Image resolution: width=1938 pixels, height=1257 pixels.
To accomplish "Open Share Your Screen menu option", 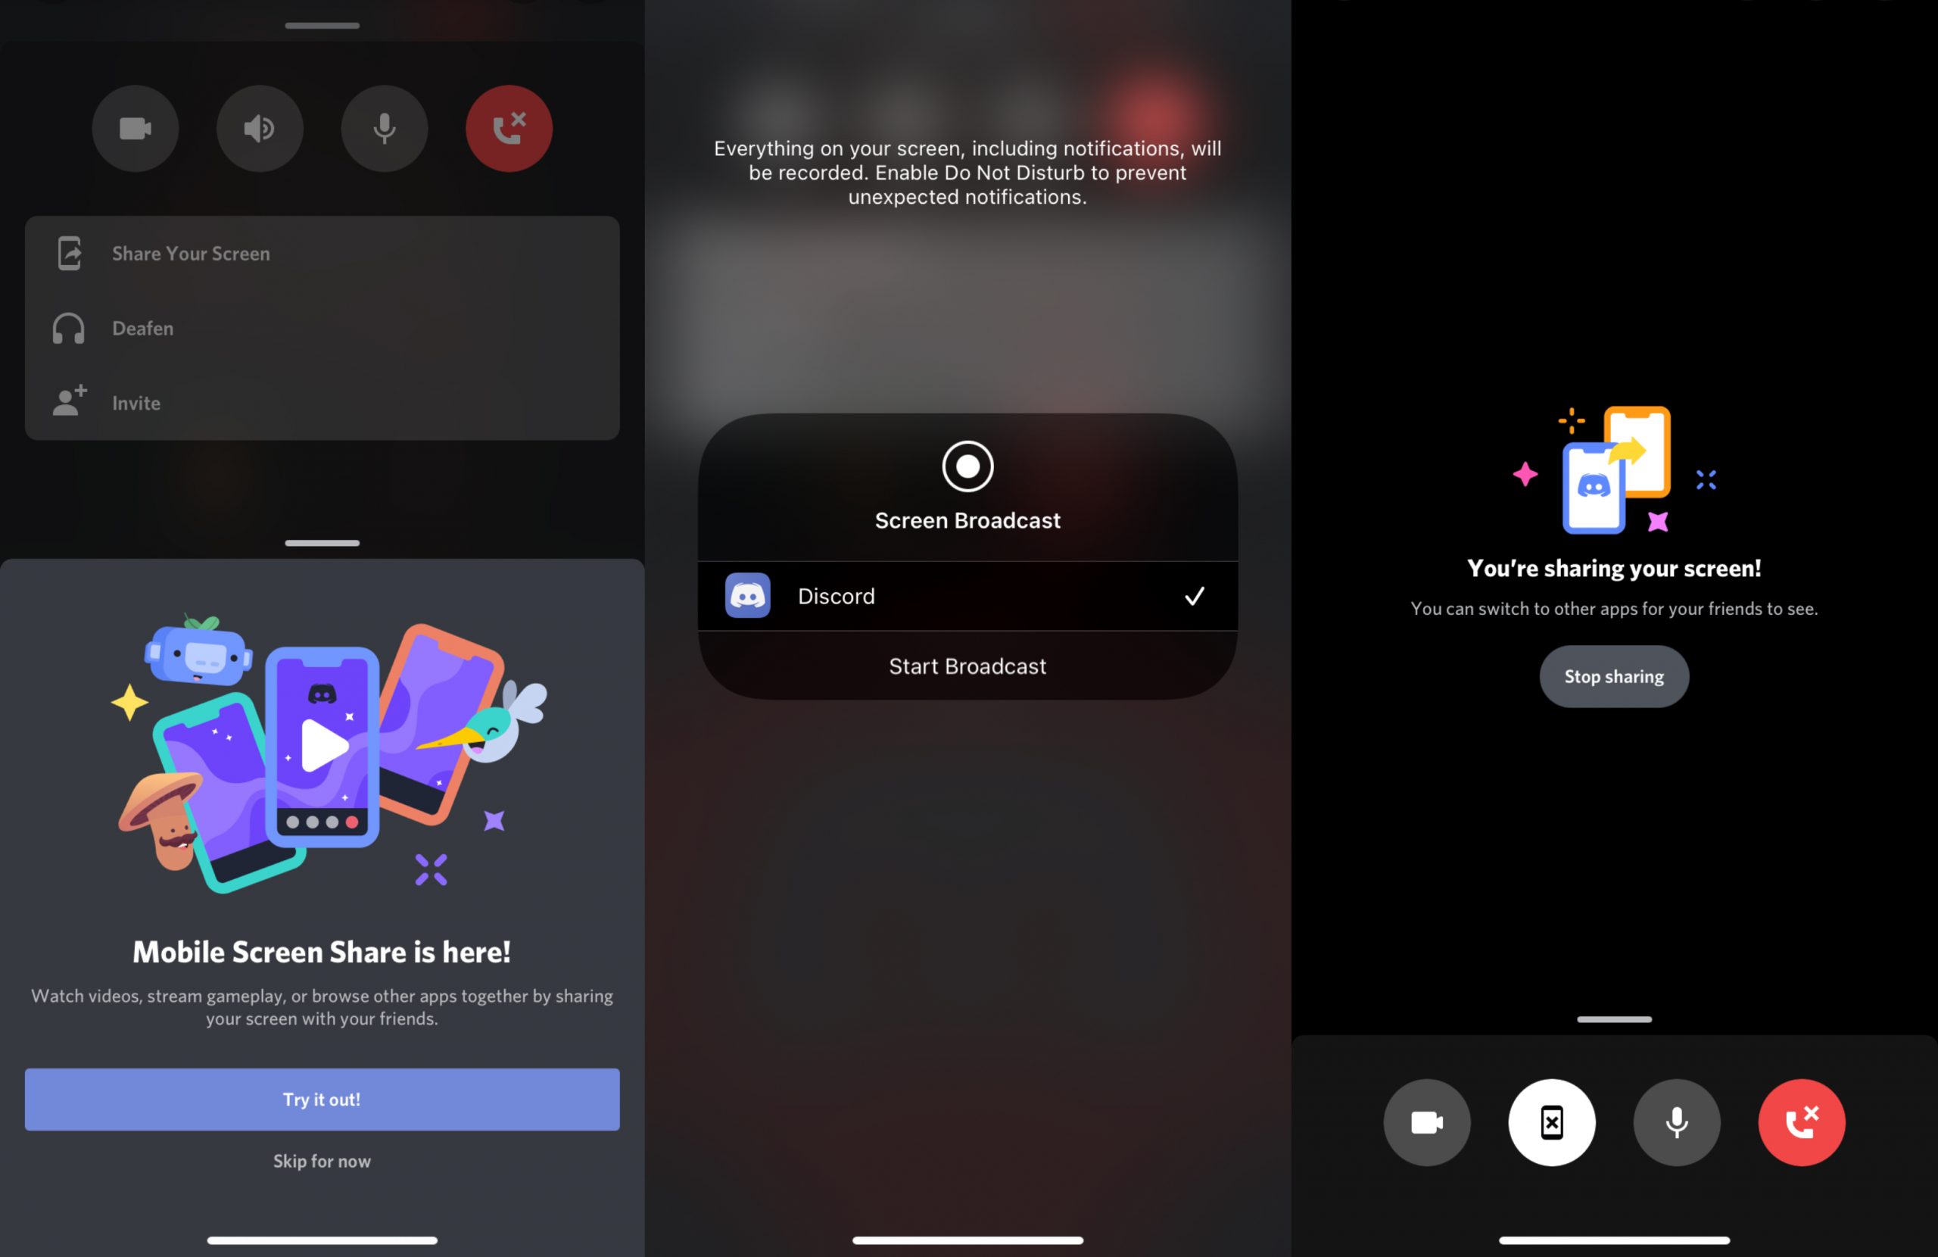I will 322,253.
